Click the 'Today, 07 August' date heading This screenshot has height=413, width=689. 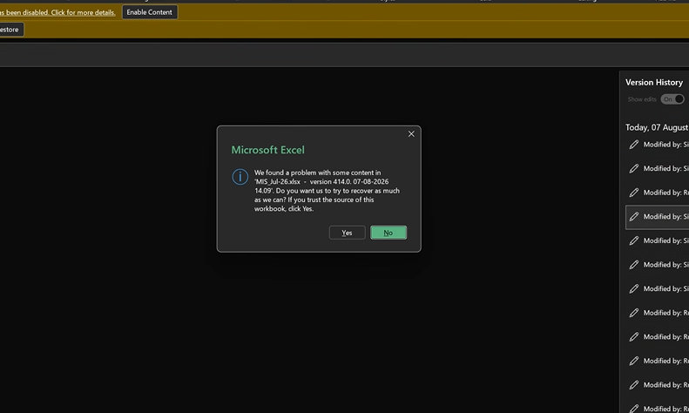[x=657, y=127]
